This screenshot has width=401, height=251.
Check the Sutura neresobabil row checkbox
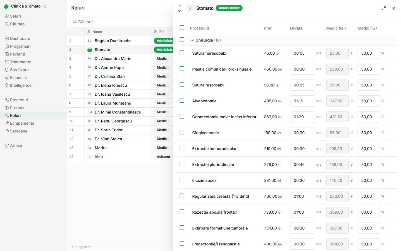182,53
